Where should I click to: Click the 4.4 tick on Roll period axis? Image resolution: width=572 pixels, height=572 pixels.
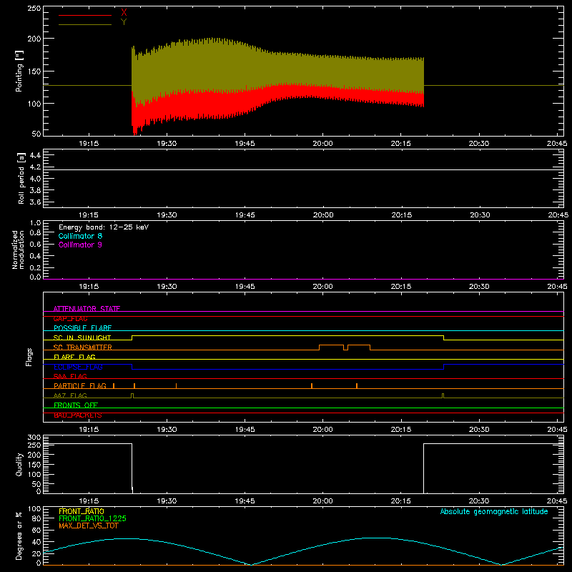click(35, 155)
